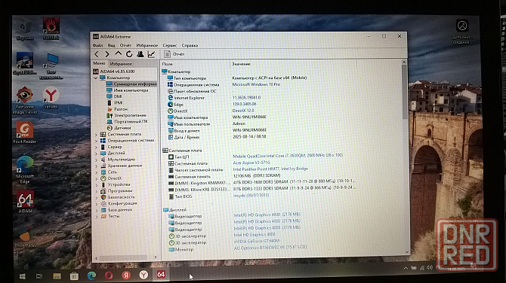The width and height of the screenshot is (506, 283).
Task: Open the Insyde BIOS link
Action: 251,196
